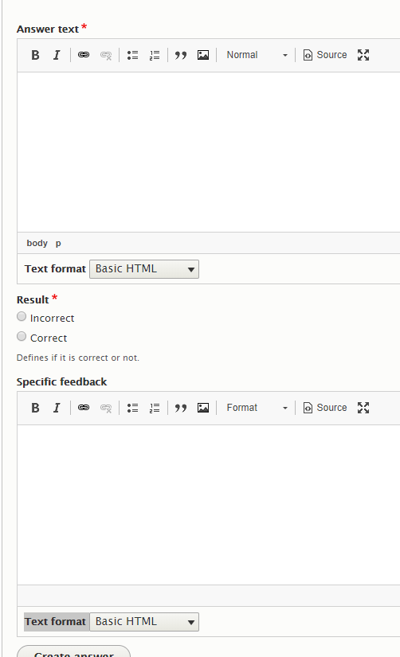This screenshot has width=400, height=657.
Task: Insert bulleted list in Specific feedback editor
Action: [132, 408]
